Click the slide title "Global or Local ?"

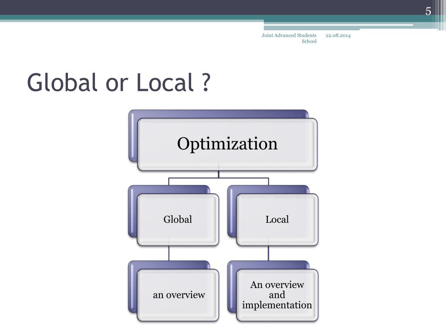(x=118, y=82)
